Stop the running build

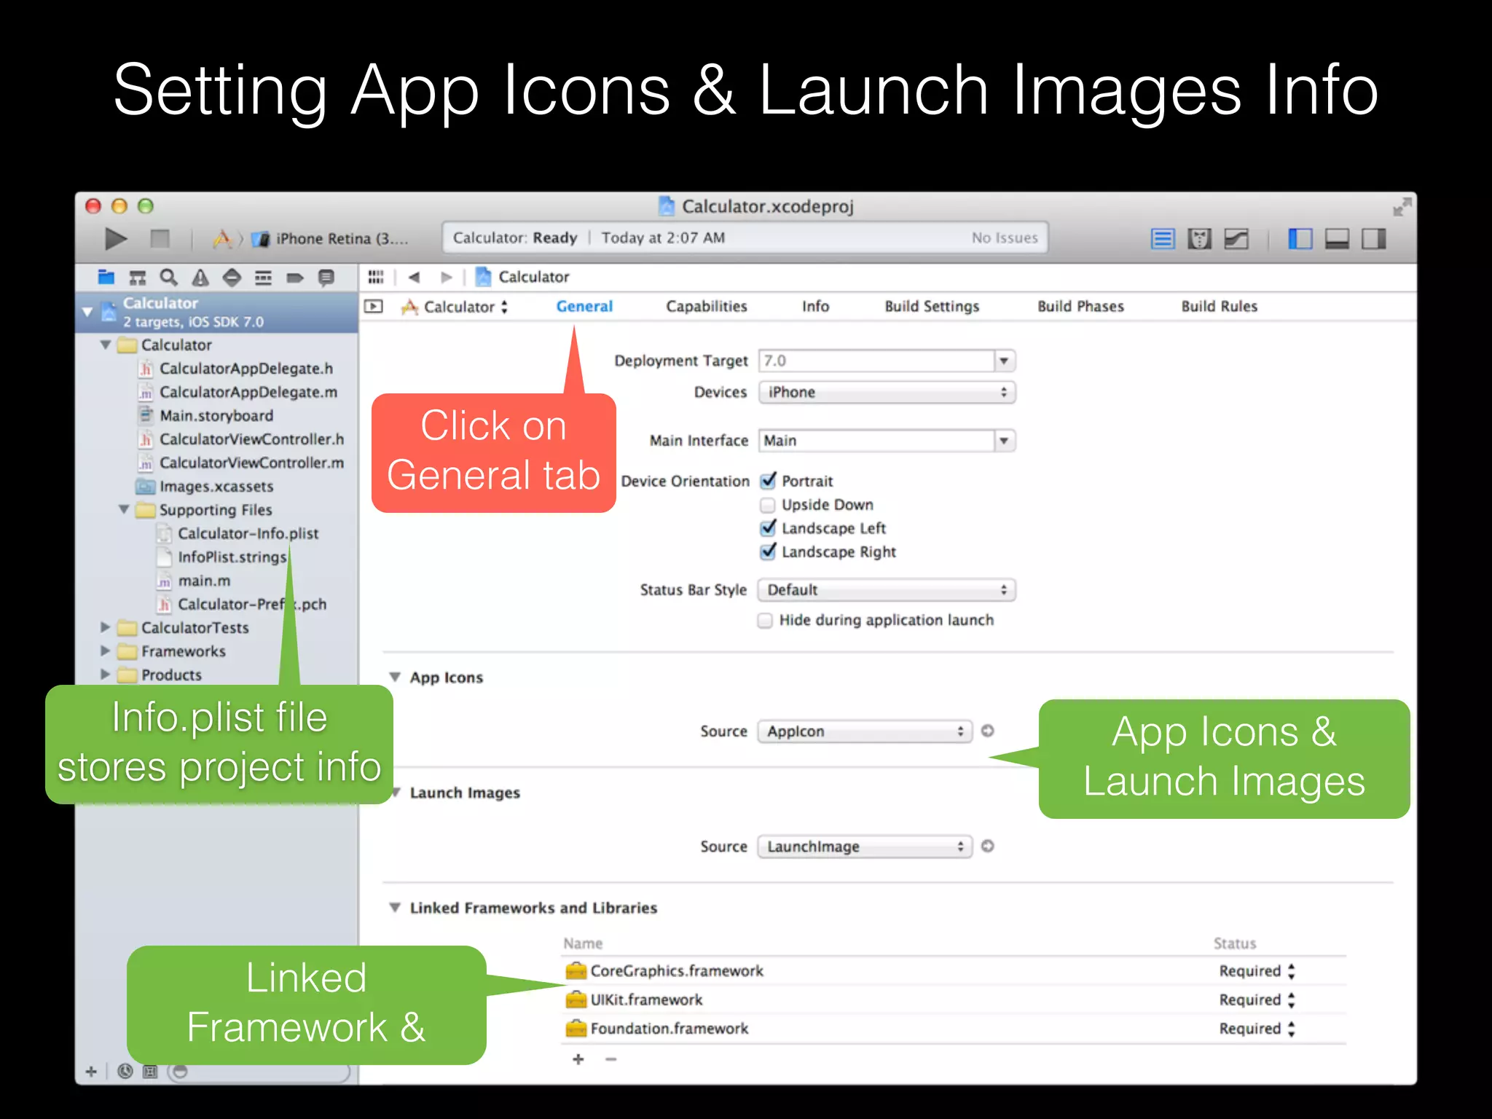(x=160, y=238)
